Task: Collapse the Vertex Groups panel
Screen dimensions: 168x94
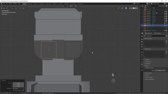Action: (148, 39)
